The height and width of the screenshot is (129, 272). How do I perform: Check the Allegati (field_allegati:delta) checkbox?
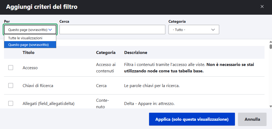click(x=11, y=103)
